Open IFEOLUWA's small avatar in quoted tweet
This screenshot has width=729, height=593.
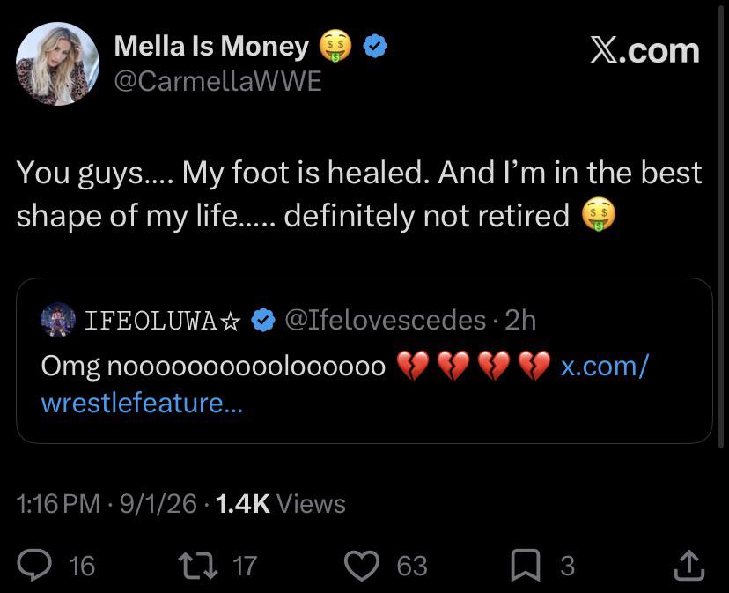coord(57,320)
